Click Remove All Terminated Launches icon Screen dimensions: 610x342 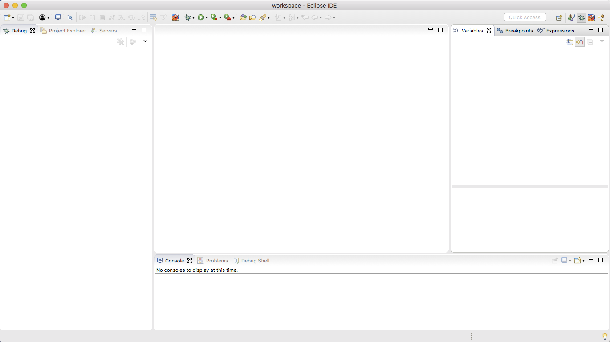point(120,41)
